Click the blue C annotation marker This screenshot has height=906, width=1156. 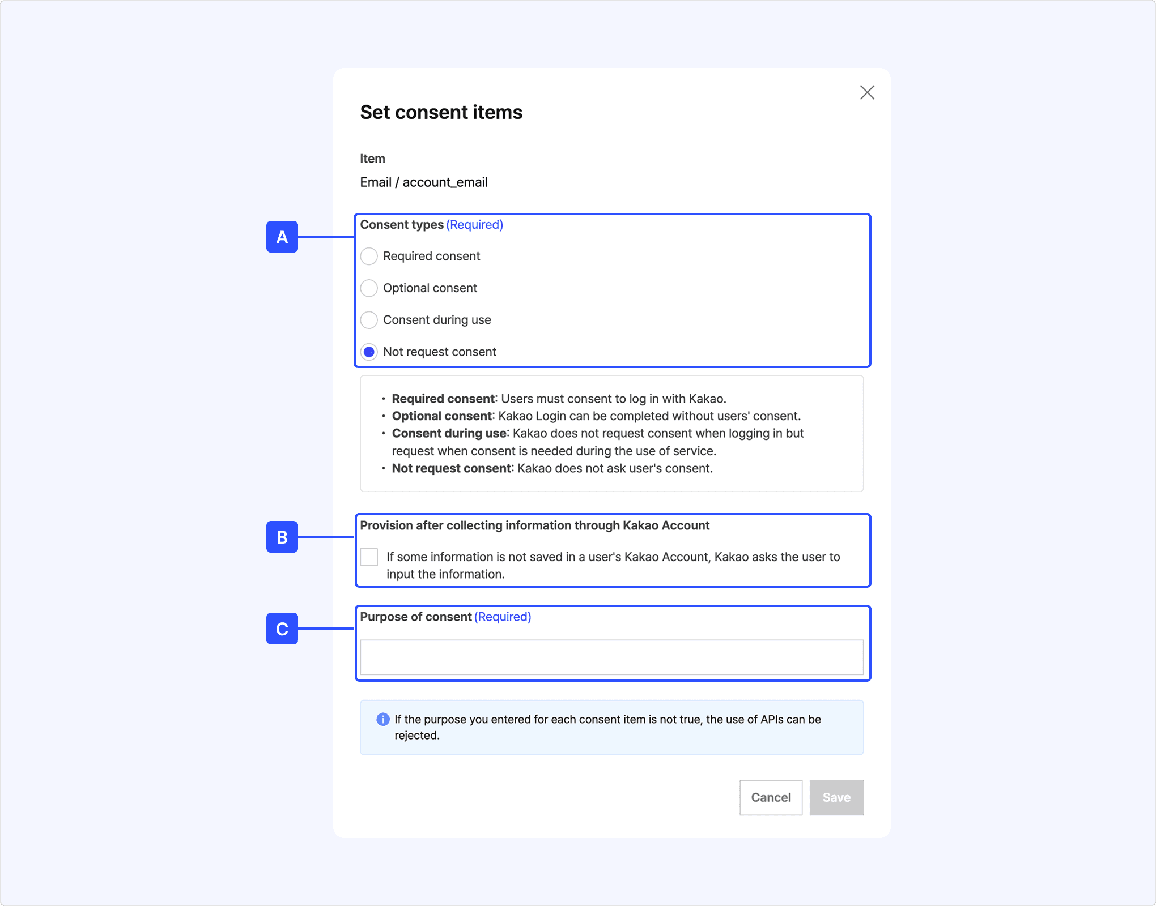282,629
